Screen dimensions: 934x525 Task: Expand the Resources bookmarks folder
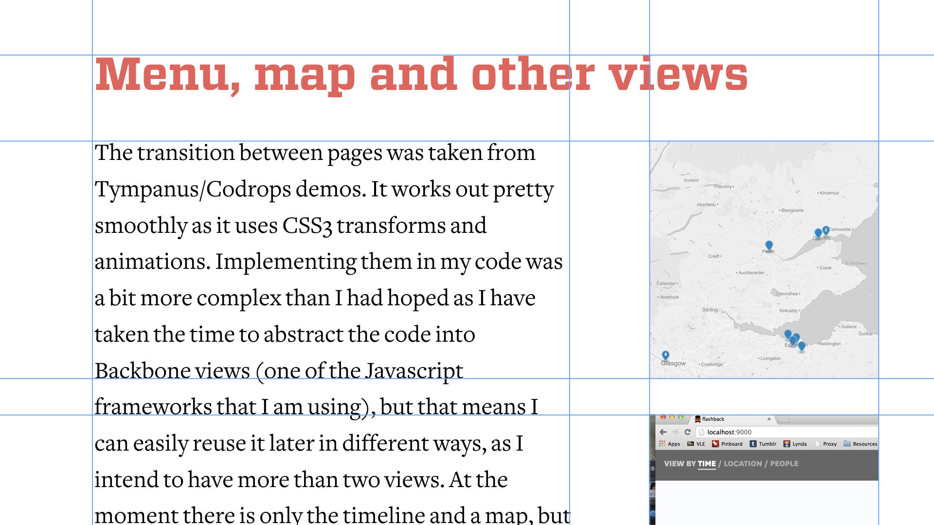[x=861, y=444]
